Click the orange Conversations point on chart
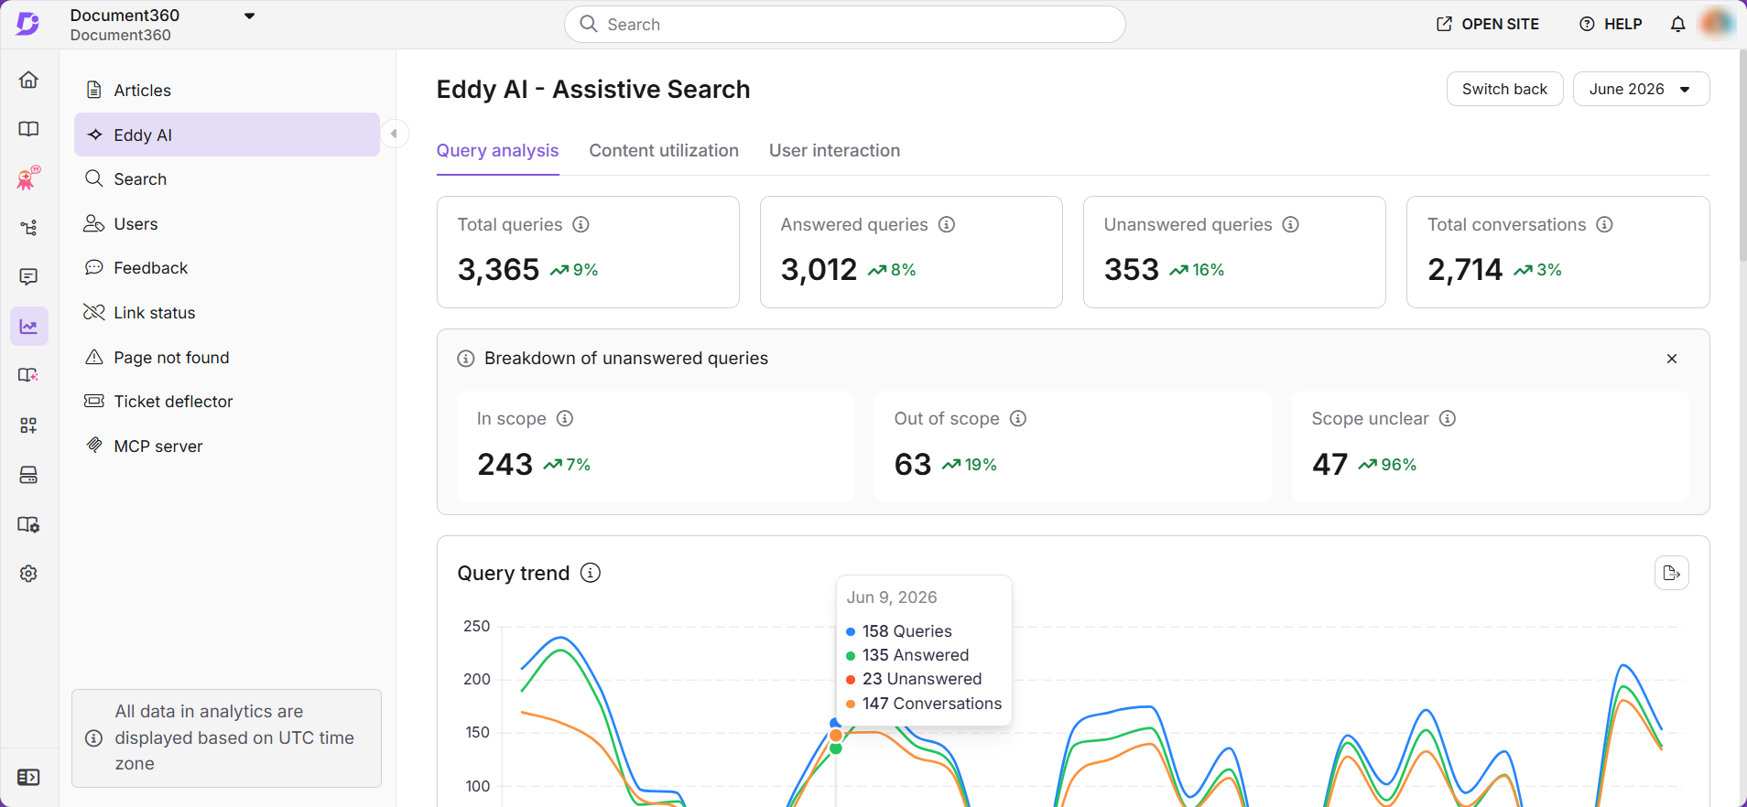Viewport: 1747px width, 807px height. point(835,736)
